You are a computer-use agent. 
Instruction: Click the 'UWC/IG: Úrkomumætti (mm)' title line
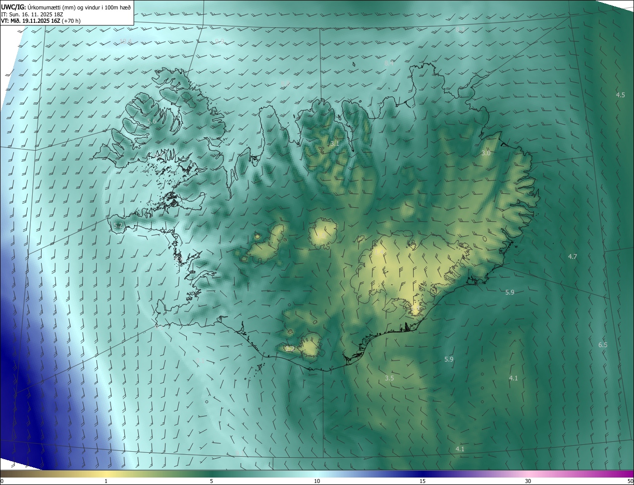(66, 7)
